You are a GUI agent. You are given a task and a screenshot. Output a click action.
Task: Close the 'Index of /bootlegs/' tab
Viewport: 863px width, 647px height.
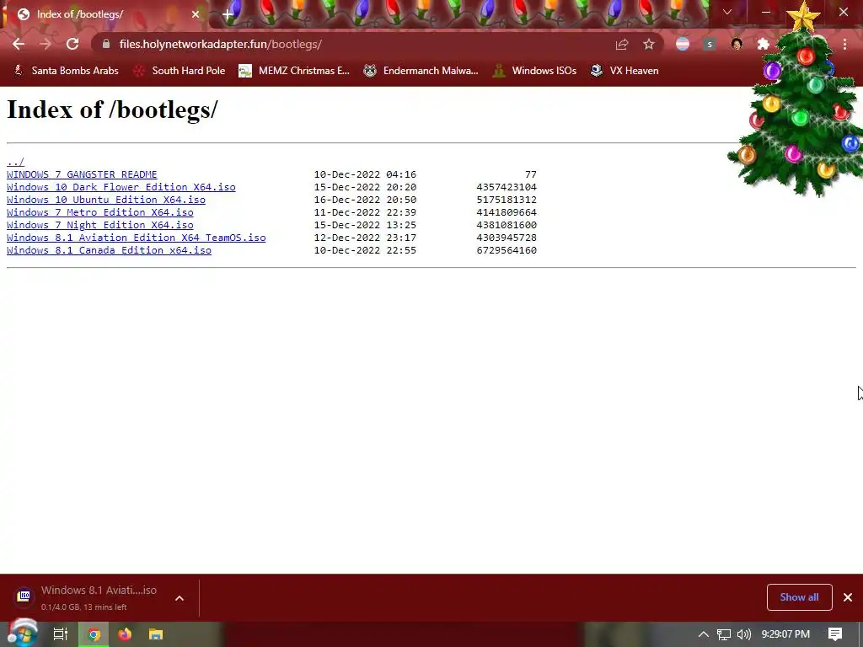coord(196,14)
